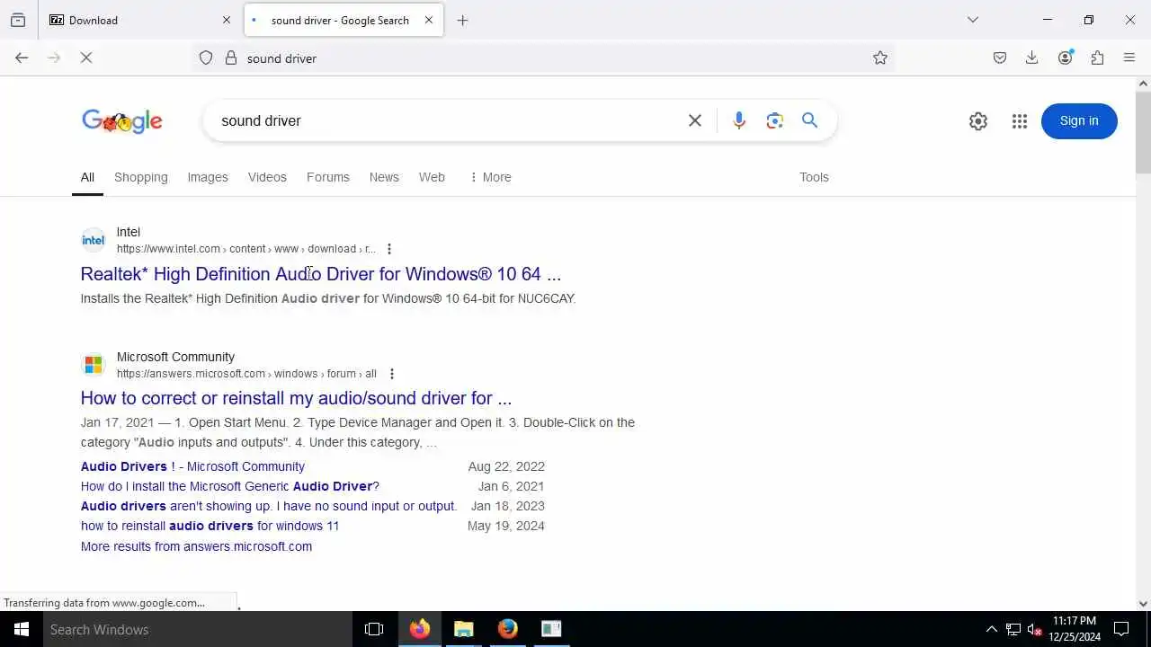
Task: Click the page vertical scrollbar thumb
Action: point(1144,131)
